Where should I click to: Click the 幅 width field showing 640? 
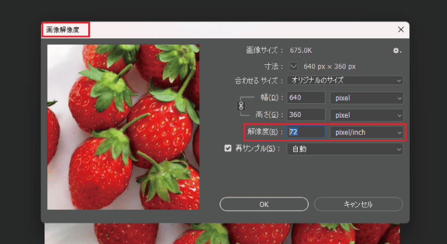tap(306, 98)
